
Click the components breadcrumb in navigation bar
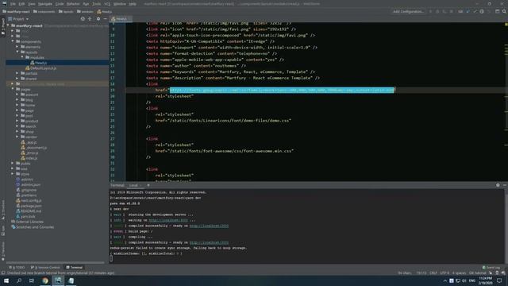click(x=44, y=11)
